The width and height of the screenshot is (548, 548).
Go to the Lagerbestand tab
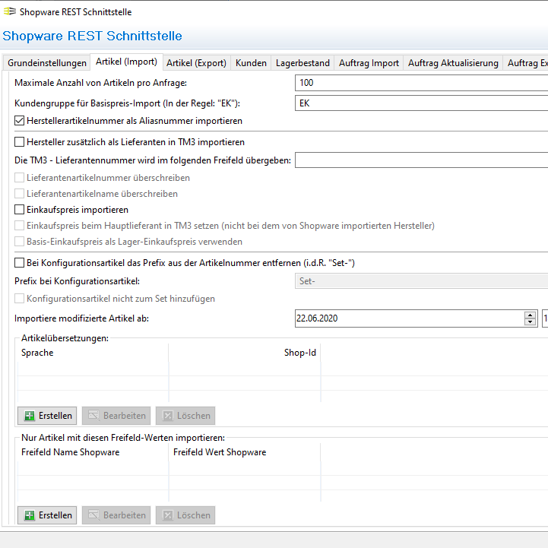click(x=303, y=63)
